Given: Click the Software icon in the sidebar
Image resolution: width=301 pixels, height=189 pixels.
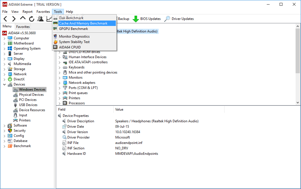Looking at the screenshot, I should point(10,125).
